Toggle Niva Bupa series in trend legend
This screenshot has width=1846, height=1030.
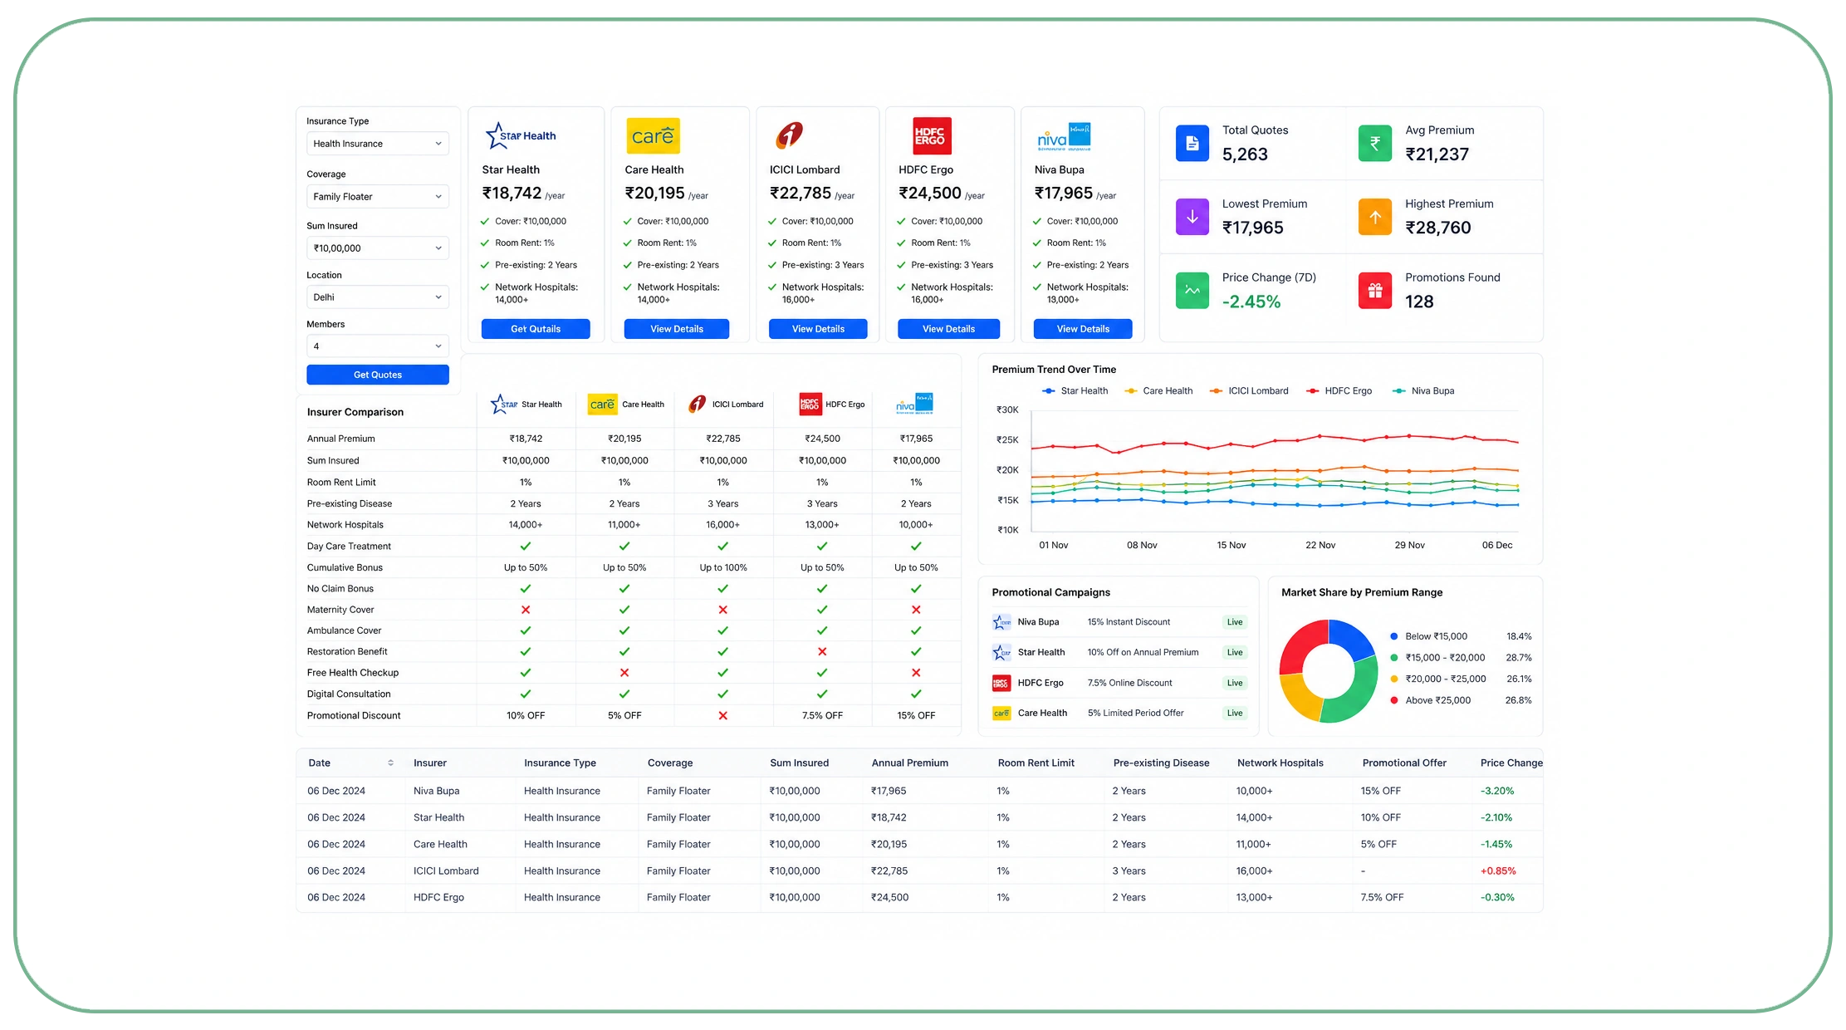tap(1423, 391)
